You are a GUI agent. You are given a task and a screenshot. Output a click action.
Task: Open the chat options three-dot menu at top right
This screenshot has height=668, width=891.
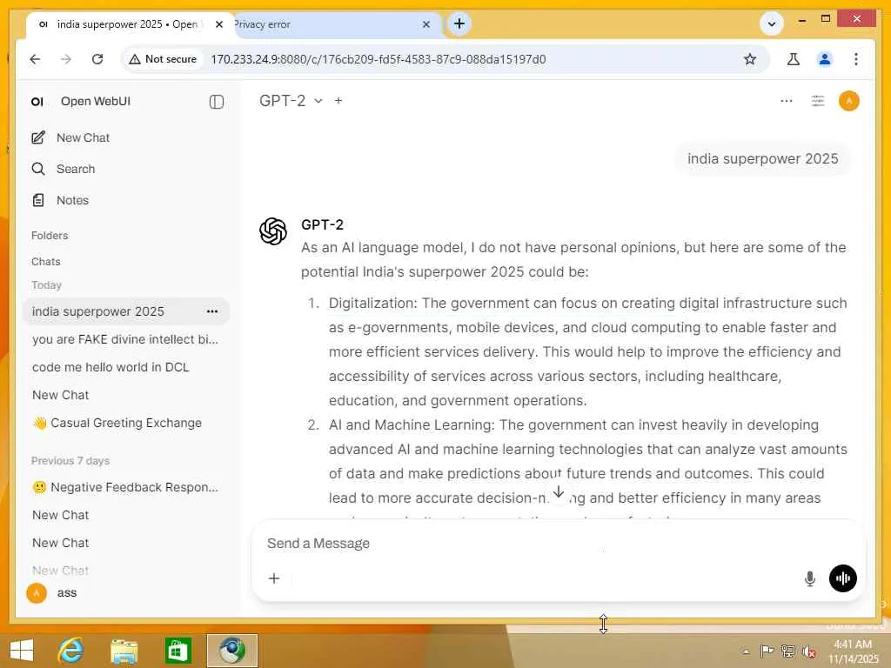click(787, 101)
